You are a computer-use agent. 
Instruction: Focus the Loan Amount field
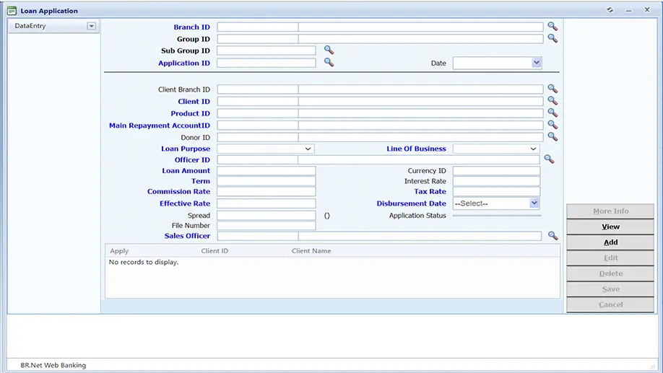[x=266, y=171]
